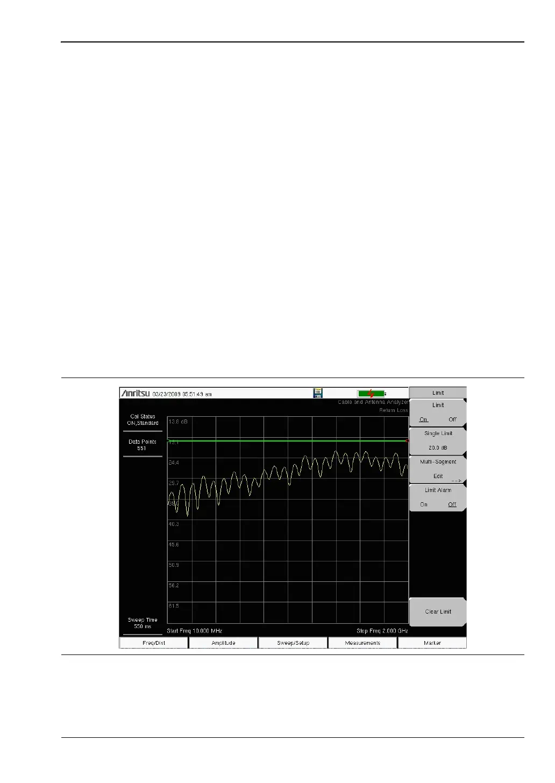Image resolution: width=555 pixels, height=783 pixels.
Task: Open the Sweep/Setup menu
Action: (x=293, y=643)
